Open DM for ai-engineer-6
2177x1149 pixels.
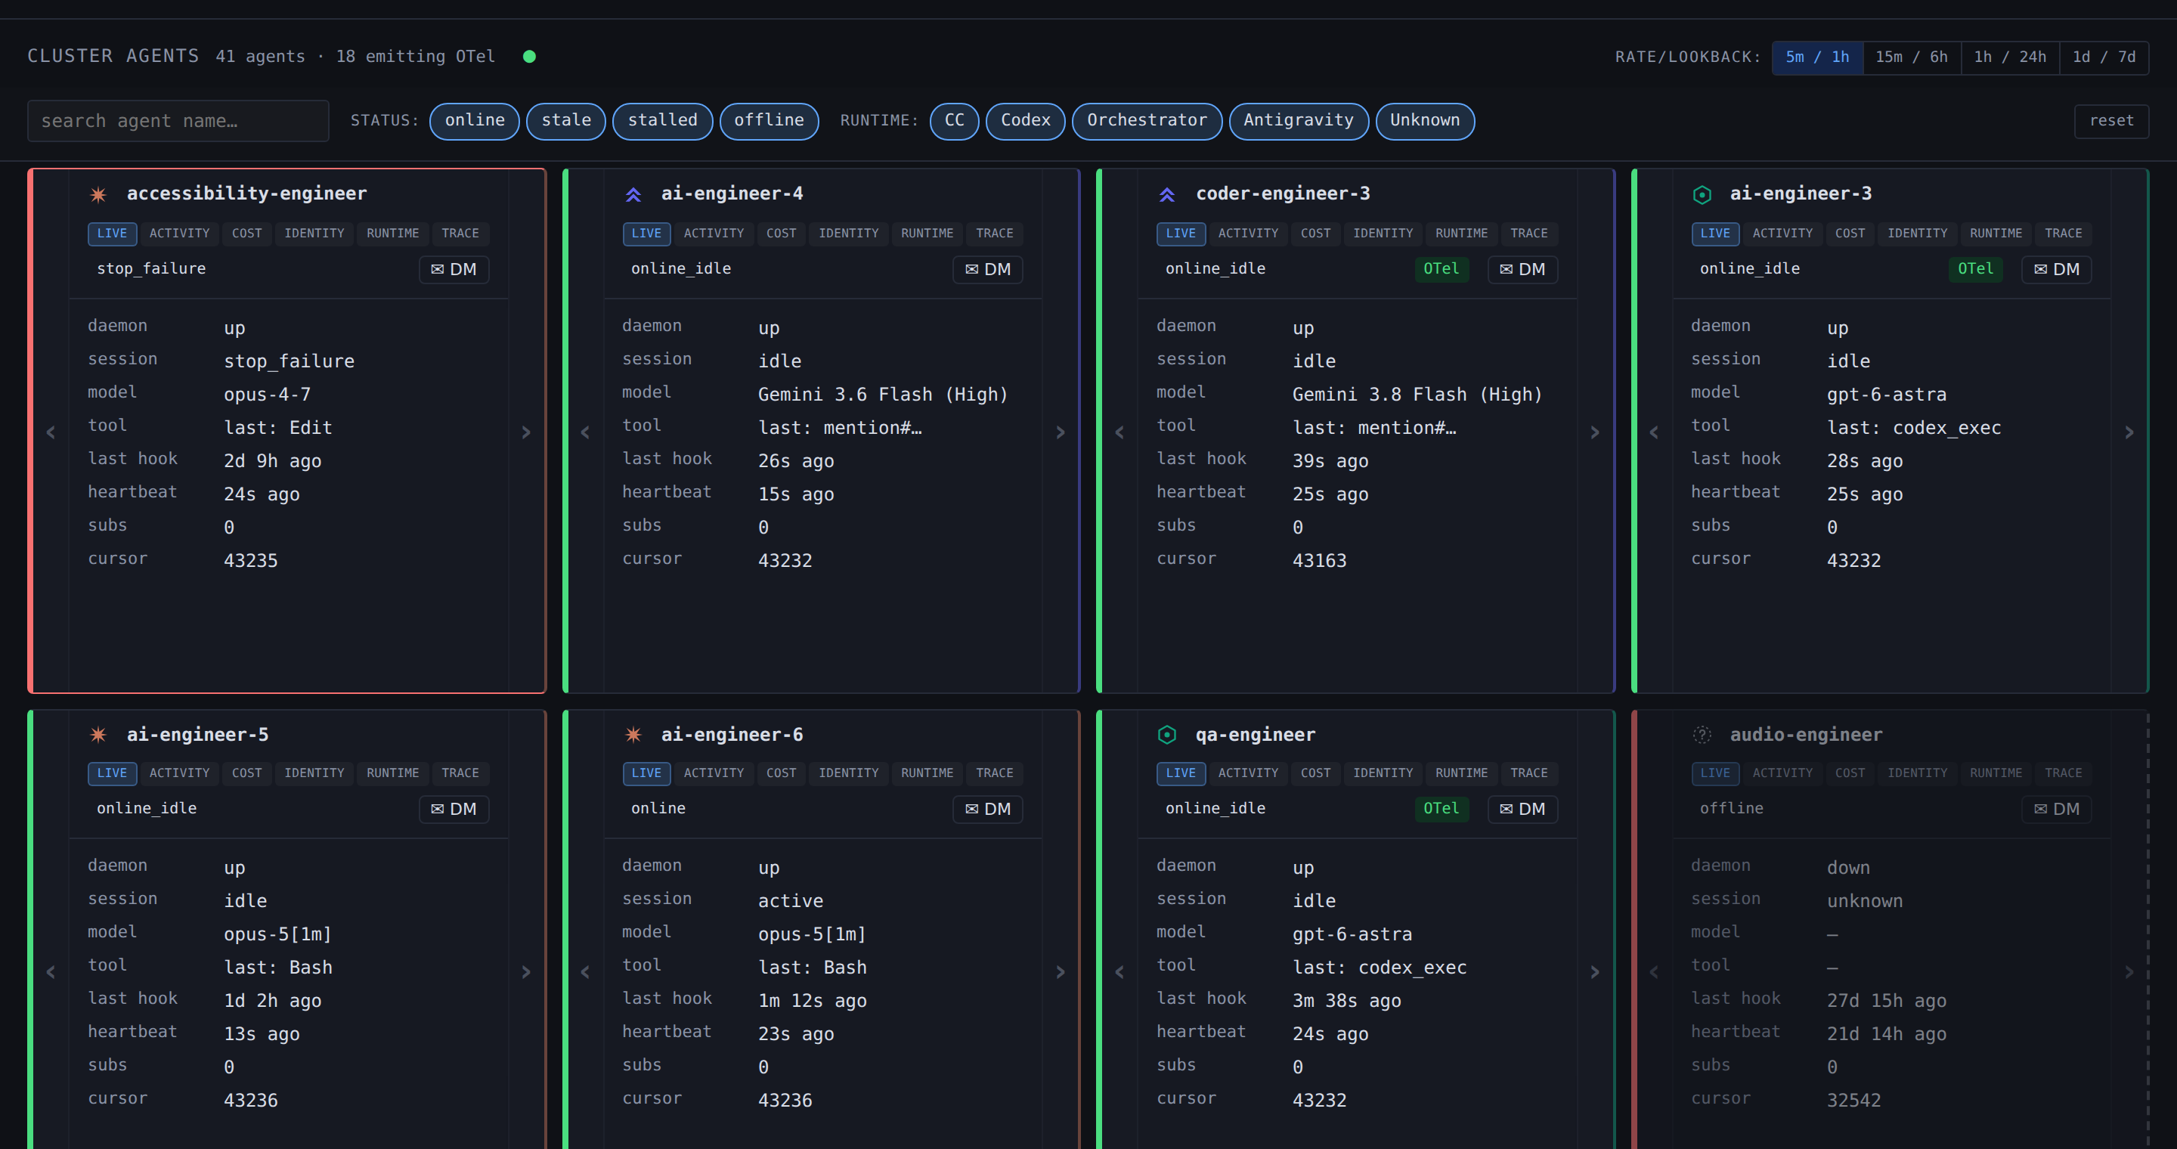point(988,810)
